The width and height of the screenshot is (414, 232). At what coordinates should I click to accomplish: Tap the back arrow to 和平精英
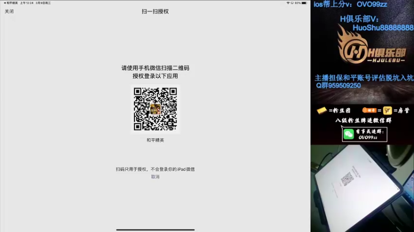point(11,3)
